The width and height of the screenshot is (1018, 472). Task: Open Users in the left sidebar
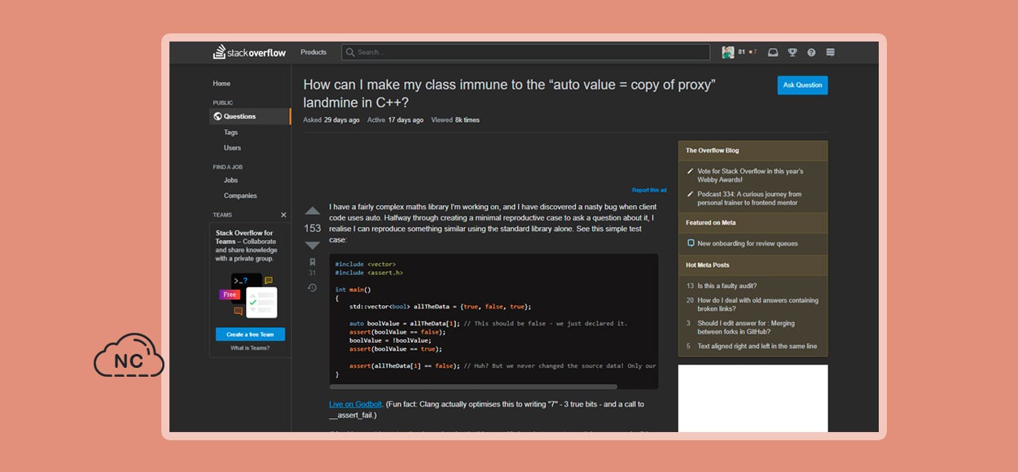click(x=233, y=148)
